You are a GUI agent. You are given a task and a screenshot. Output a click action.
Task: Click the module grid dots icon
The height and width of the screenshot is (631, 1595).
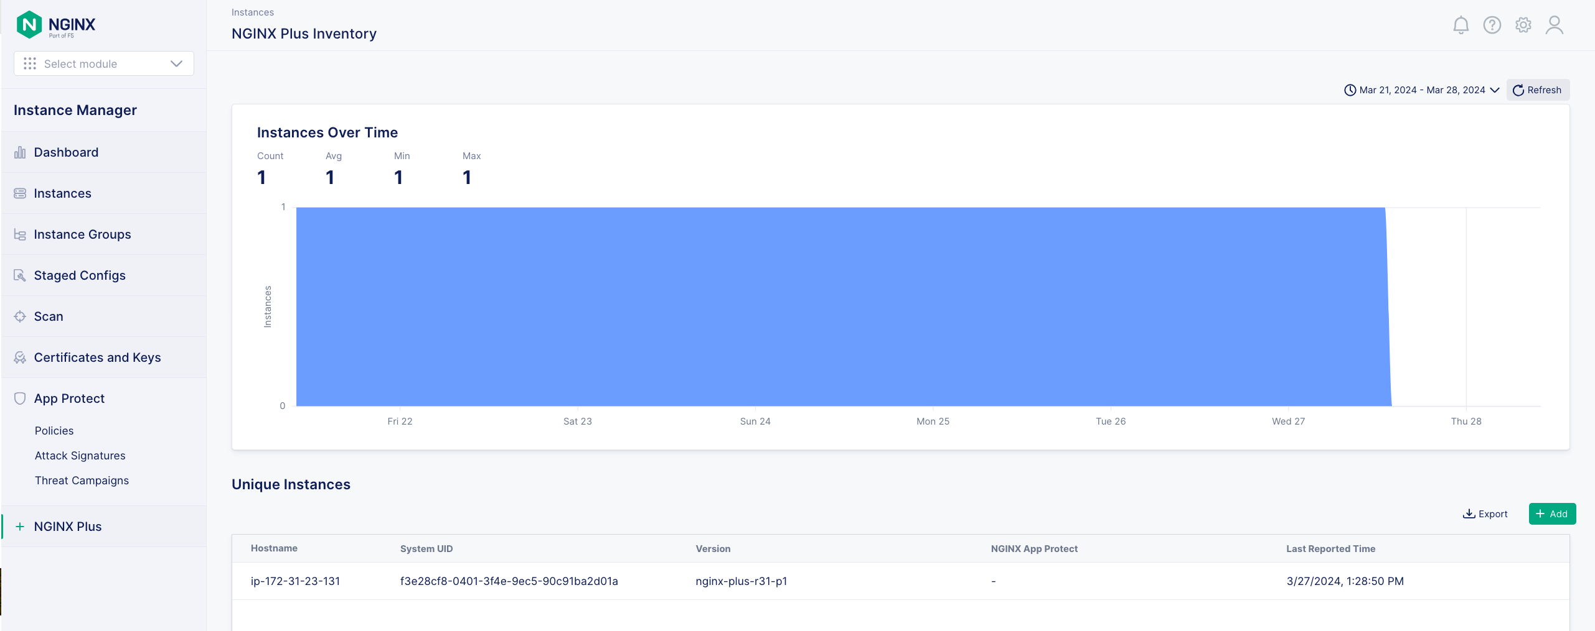point(30,63)
